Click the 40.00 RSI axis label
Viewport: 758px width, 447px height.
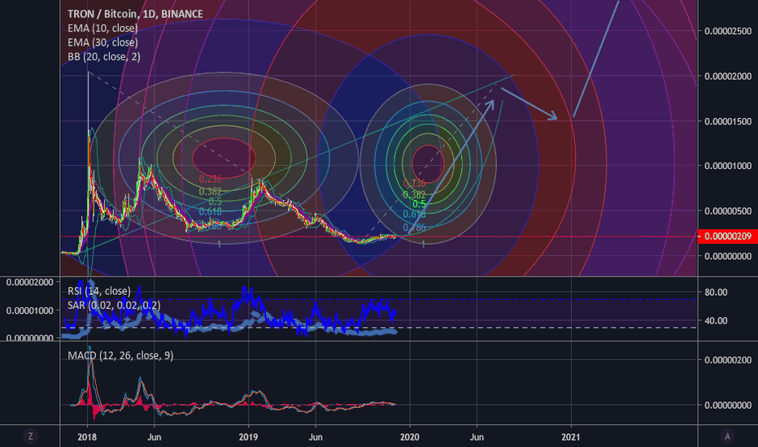click(x=716, y=320)
